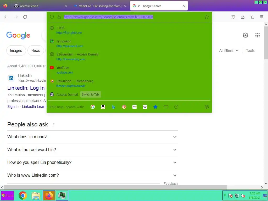Go to the Google logo homepage
This screenshot has height=201, width=268.
coord(18,35)
